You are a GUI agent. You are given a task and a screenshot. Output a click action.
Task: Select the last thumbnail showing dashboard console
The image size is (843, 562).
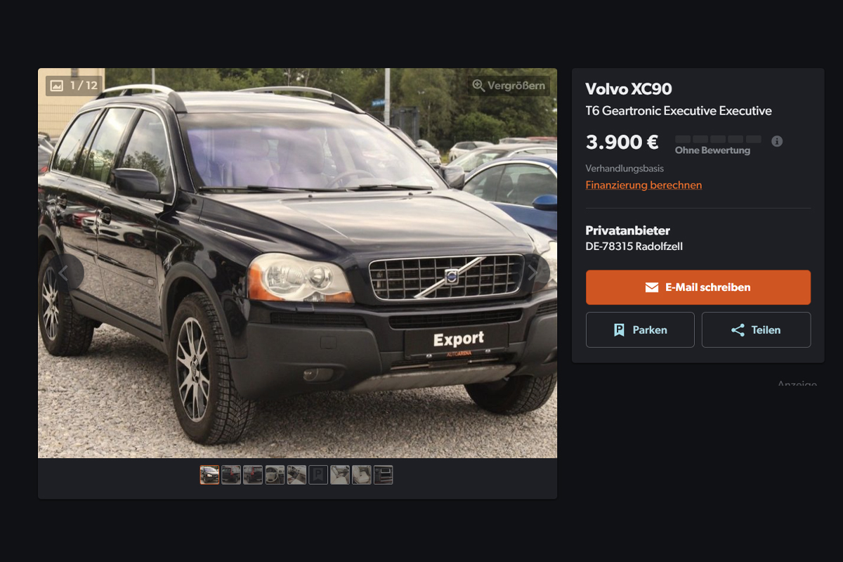pos(383,475)
